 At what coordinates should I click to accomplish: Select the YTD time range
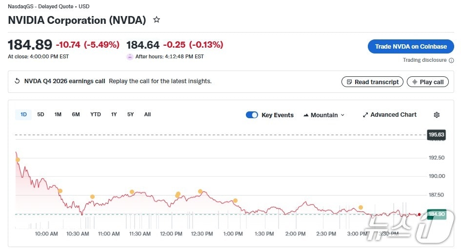click(x=96, y=114)
